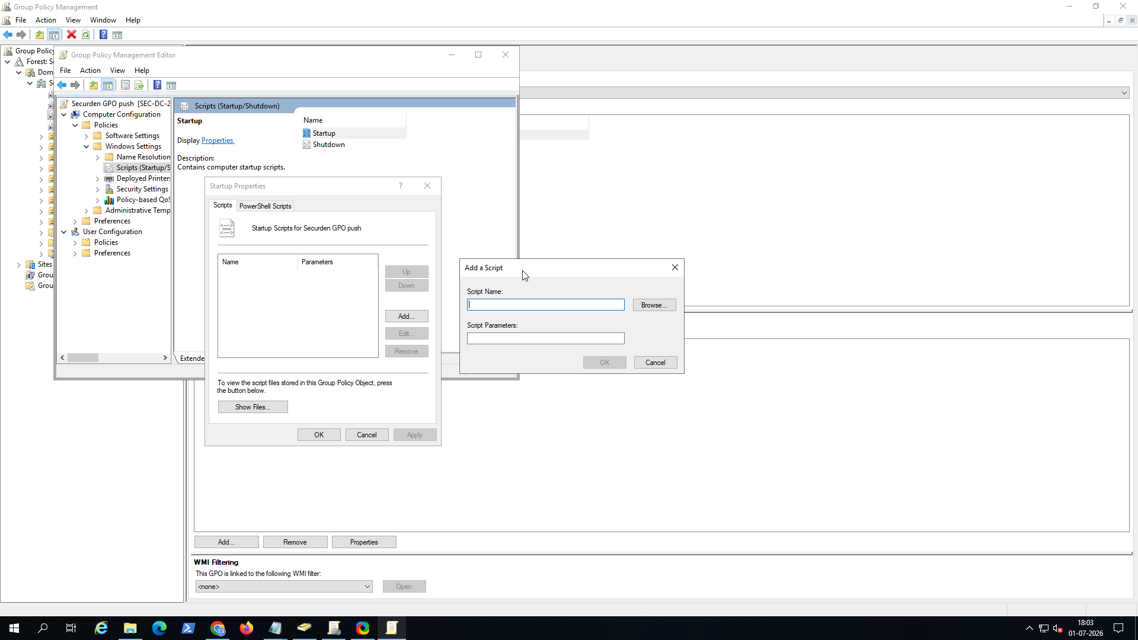Open View menu in Group Policy Management
This screenshot has height=640, width=1138.
point(73,20)
